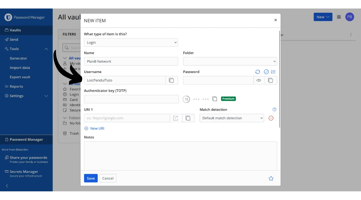
Task: Copy the URI 1 value
Action: pyautogui.click(x=188, y=118)
